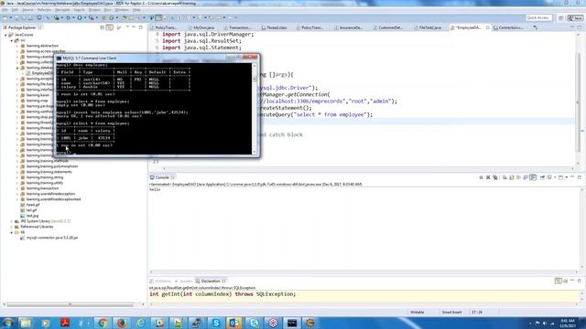
Task: Click Remove All Terminated Launches icon
Action: [495, 177]
